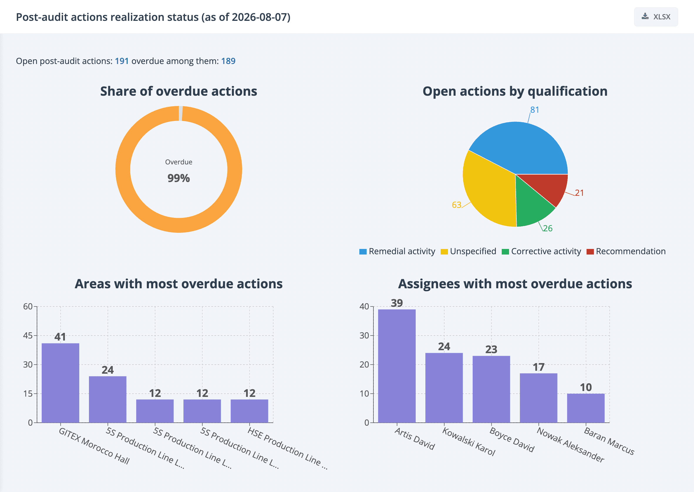Image resolution: width=694 pixels, height=492 pixels.
Task: Toggle the Corrective activity legend label
Action: click(546, 252)
